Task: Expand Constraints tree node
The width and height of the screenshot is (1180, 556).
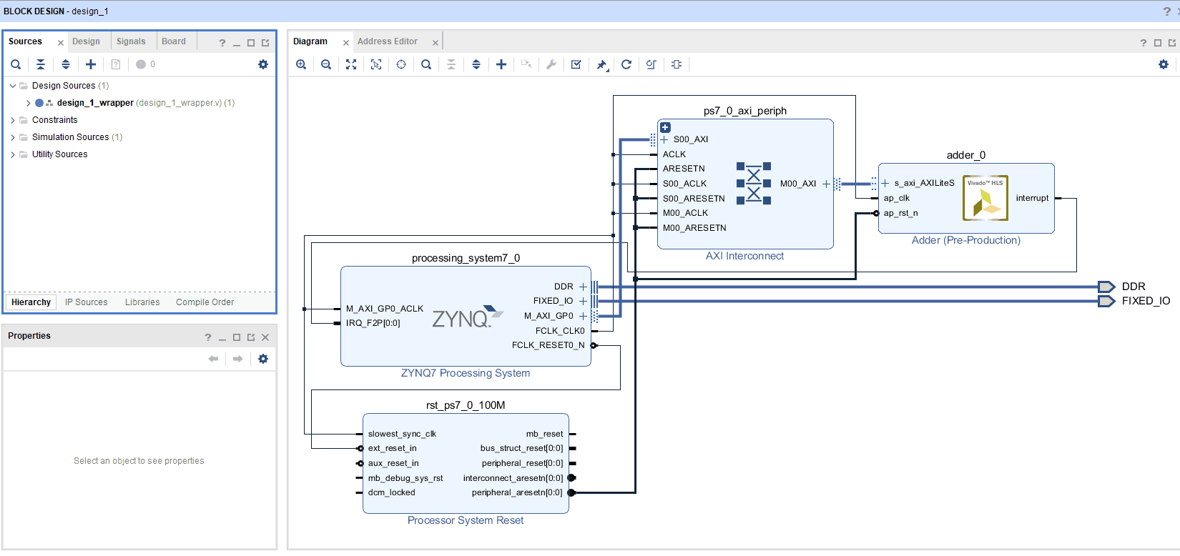Action: (x=13, y=120)
